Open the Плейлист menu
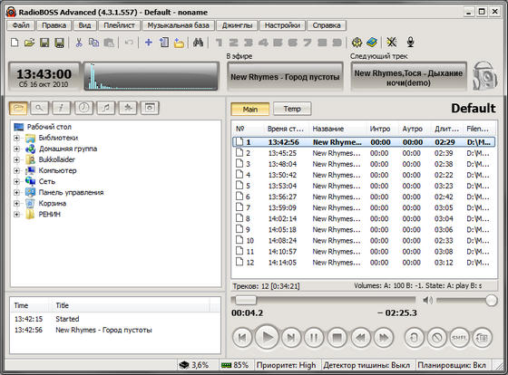The width and height of the screenshot is (508, 375). (119, 25)
